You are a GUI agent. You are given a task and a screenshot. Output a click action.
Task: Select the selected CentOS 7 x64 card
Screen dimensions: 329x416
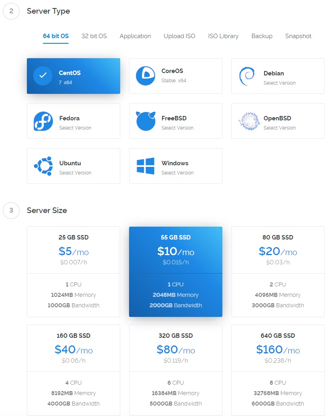73,76
